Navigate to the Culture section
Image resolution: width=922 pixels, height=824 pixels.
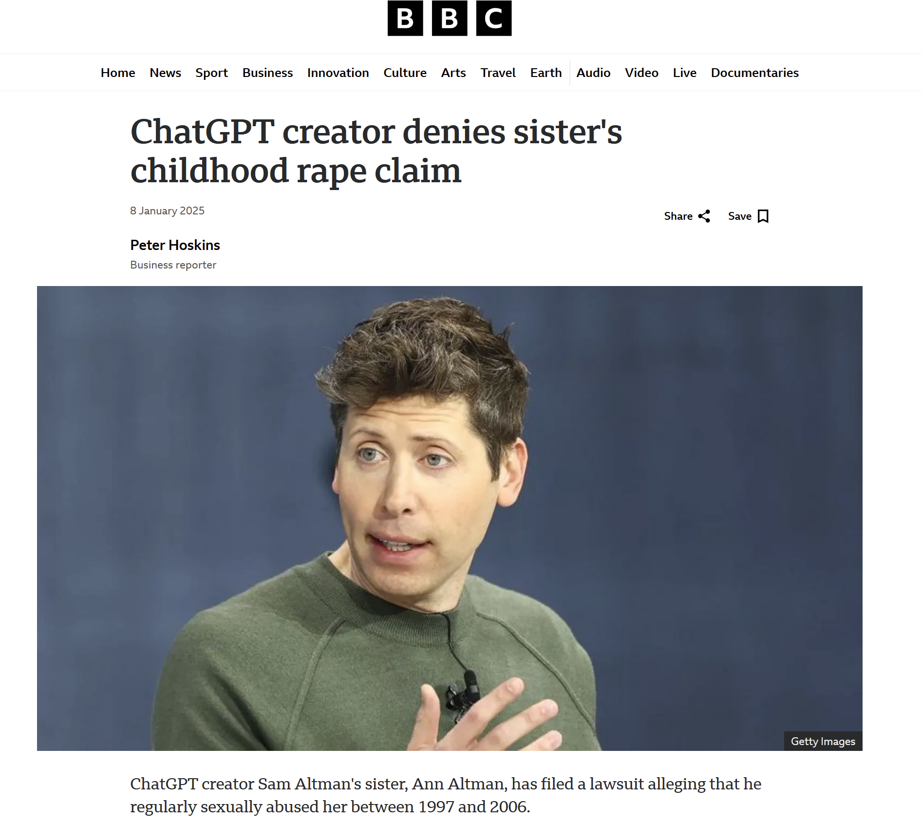click(405, 73)
